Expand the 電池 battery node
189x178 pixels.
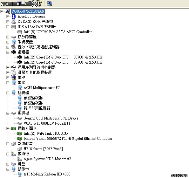(x=8, y=78)
